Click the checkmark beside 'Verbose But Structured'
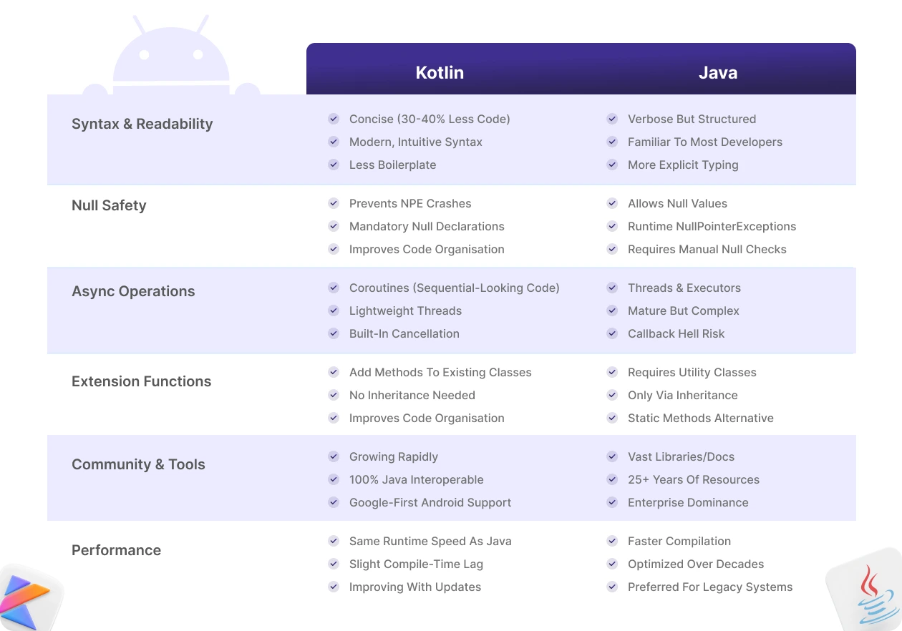The height and width of the screenshot is (631, 902). [612, 119]
